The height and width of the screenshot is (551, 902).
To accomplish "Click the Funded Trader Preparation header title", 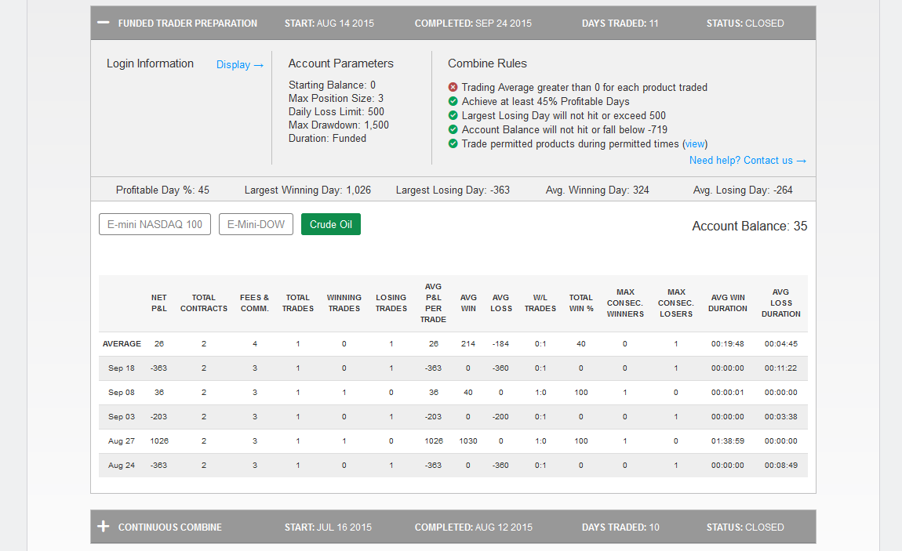I will pos(187,24).
